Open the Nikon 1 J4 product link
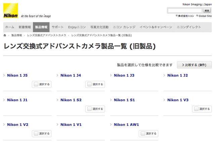Image resolution: width=215 pixels, height=147 pixels. (x=71, y=76)
